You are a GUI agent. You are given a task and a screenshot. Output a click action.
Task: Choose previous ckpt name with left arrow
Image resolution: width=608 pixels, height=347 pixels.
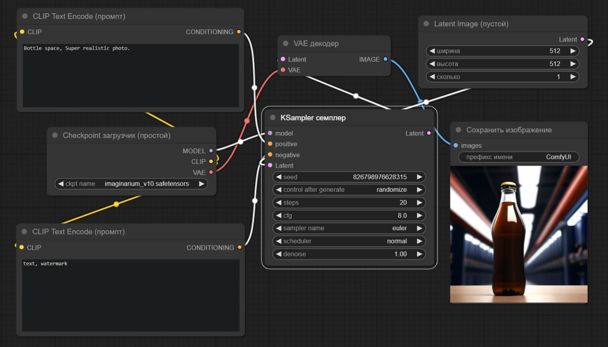pyautogui.click(x=61, y=184)
